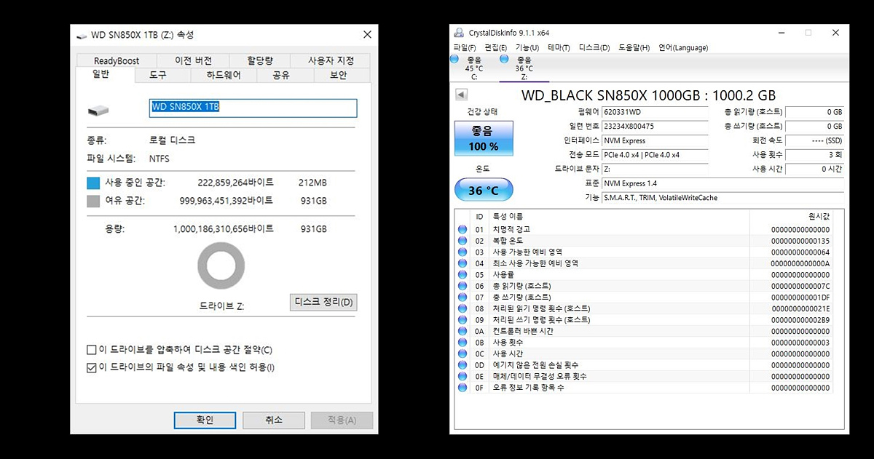
Task: Click status circle for 04 최소 사용 가능한 예비 영역
Action: coord(462,263)
